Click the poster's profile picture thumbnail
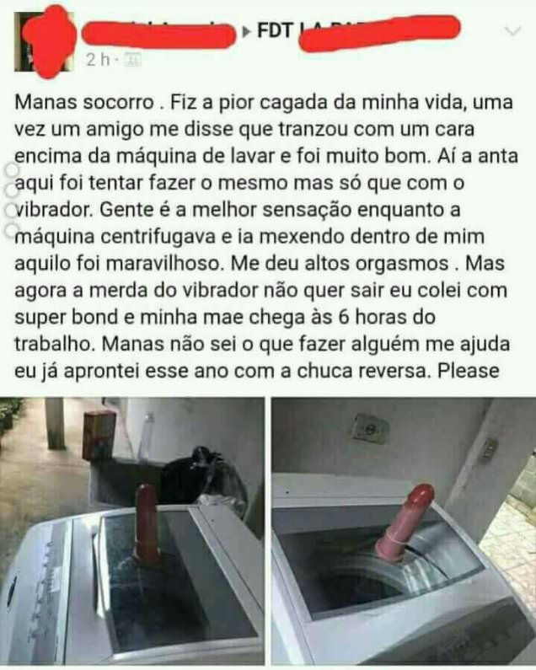536x670 pixels. tap(44, 42)
